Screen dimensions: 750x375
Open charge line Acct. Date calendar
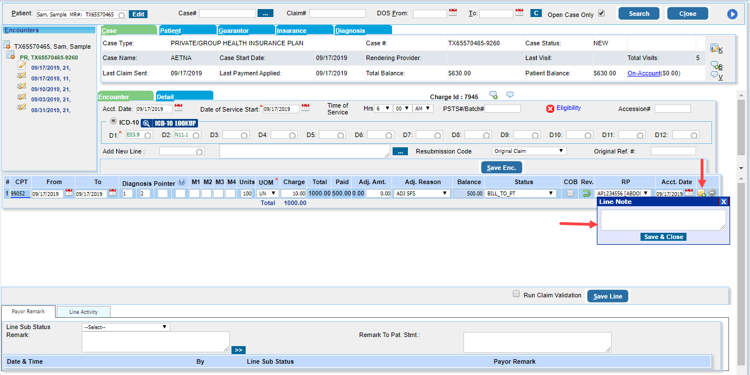point(689,193)
